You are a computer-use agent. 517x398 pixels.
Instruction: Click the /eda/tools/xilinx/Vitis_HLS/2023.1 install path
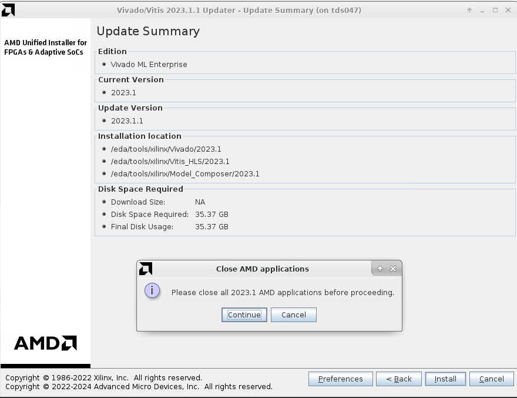pos(170,162)
